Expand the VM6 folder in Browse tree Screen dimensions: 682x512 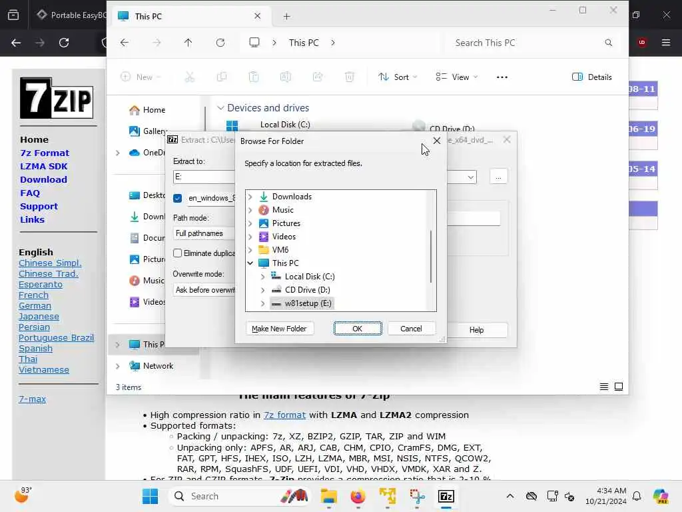[250, 250]
